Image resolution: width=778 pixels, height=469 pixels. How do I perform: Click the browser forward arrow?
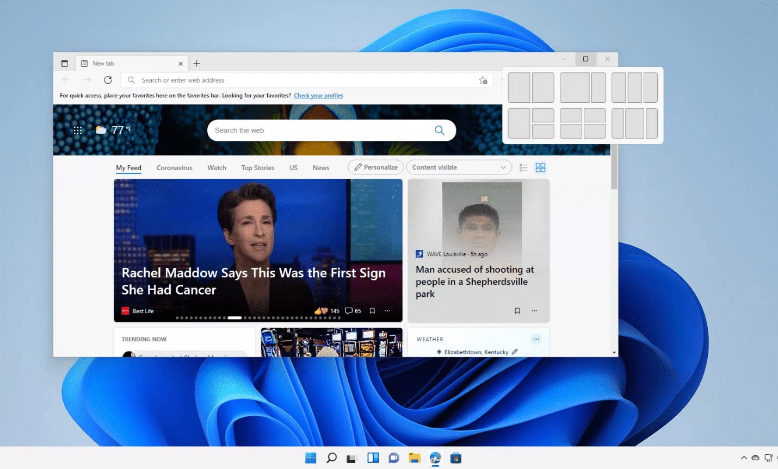coord(87,80)
